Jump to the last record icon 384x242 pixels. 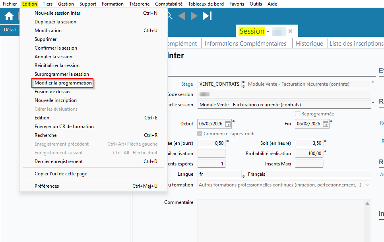click(x=207, y=16)
